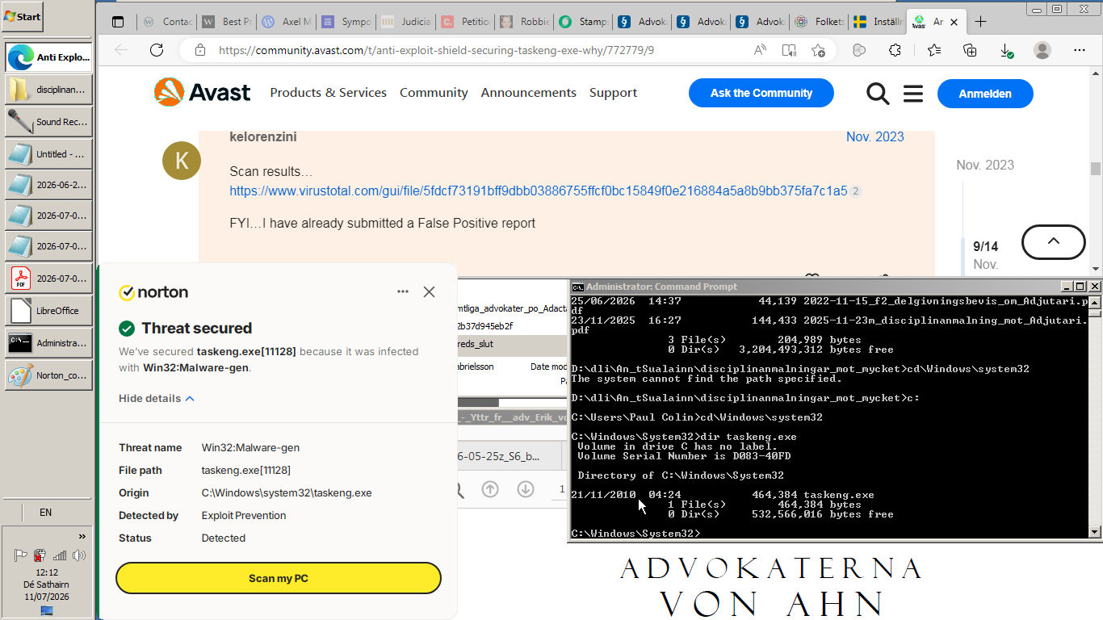Click the 9/14 timeline position marker

click(x=985, y=246)
